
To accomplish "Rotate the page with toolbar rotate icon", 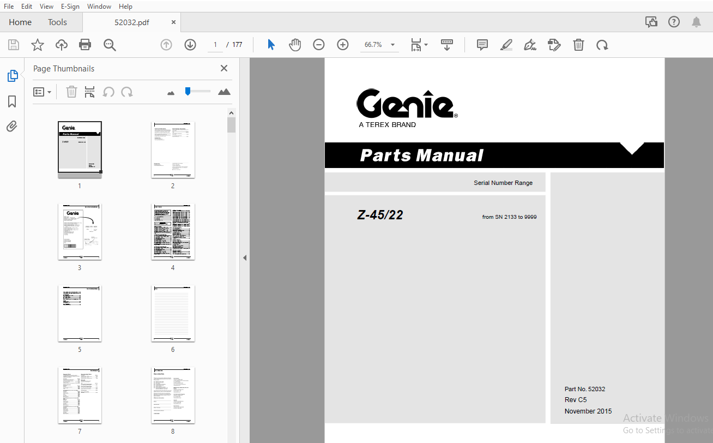I will tap(602, 45).
